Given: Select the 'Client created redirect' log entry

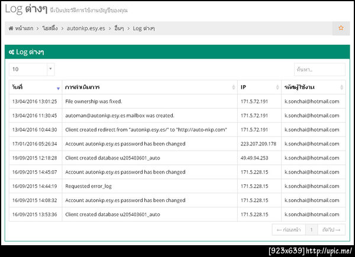Looking at the screenshot, I should [x=146, y=129].
